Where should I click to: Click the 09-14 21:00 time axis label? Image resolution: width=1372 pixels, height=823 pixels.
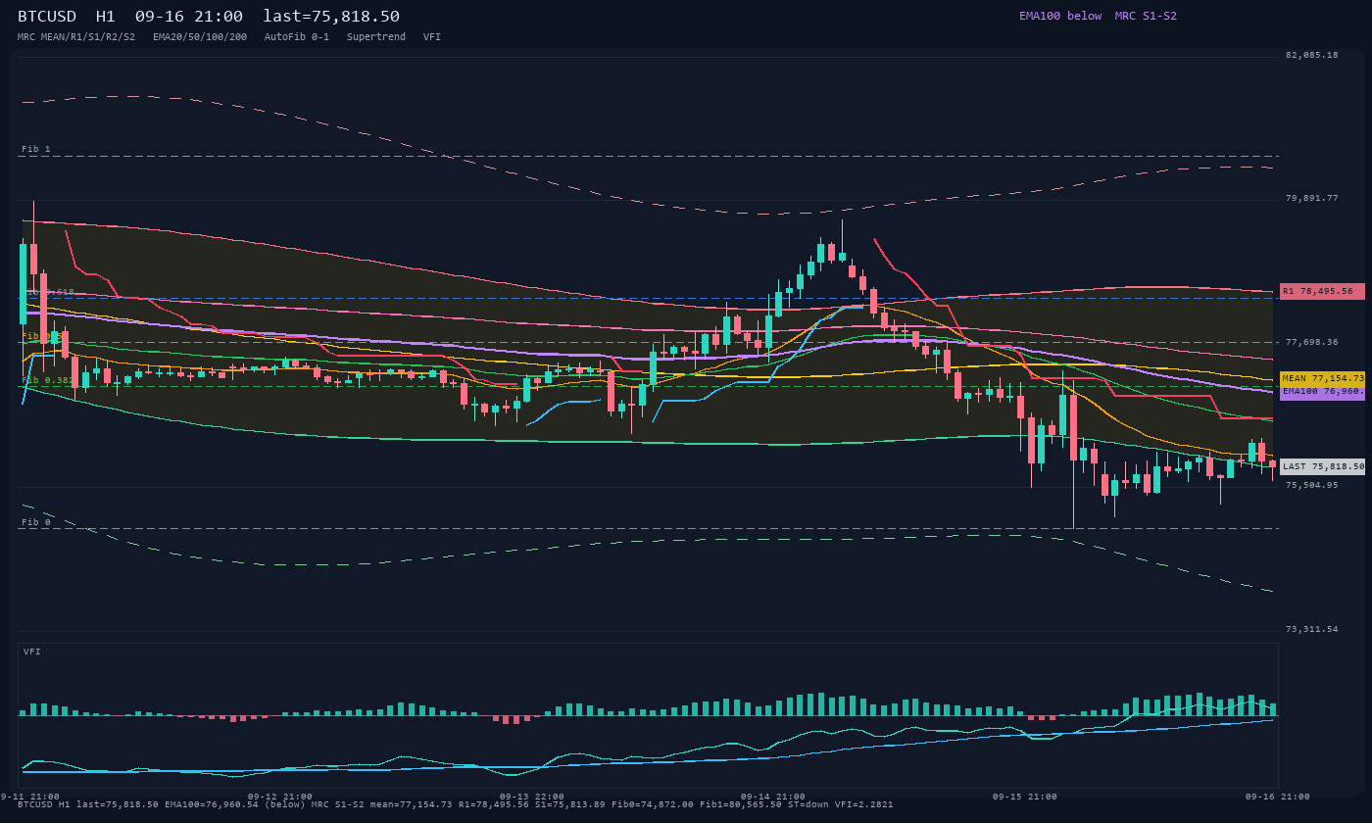(x=773, y=797)
